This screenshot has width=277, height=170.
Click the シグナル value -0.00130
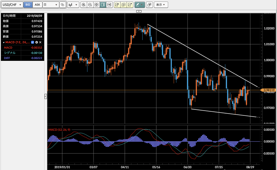[x=36, y=53]
